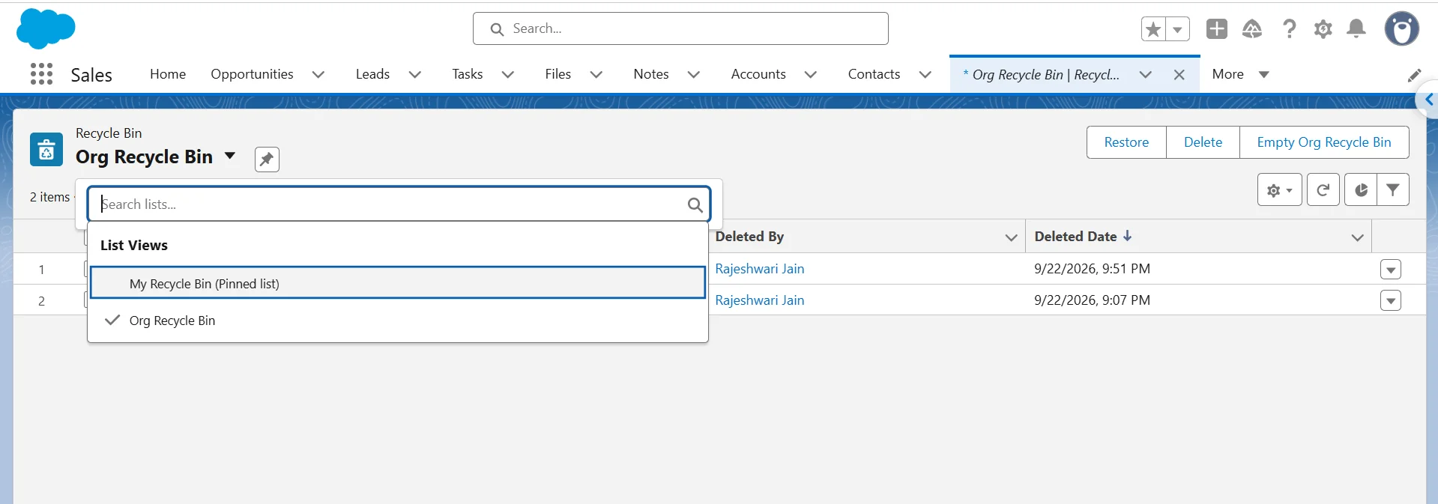Open the More navigation menu
This screenshot has height=504, width=1438.
tap(1240, 74)
